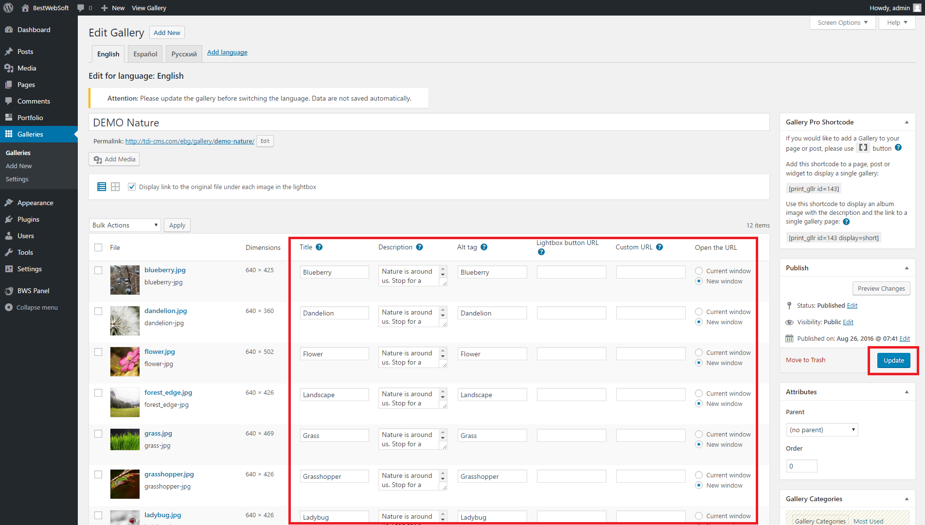The height and width of the screenshot is (525, 925).
Task: Step the Blueberry description field up
Action: click(443, 269)
